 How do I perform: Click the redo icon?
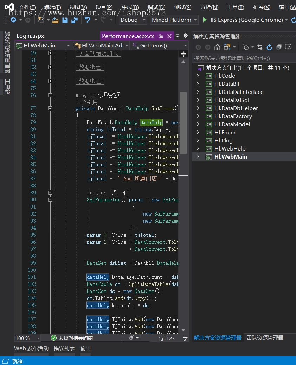click(x=103, y=20)
